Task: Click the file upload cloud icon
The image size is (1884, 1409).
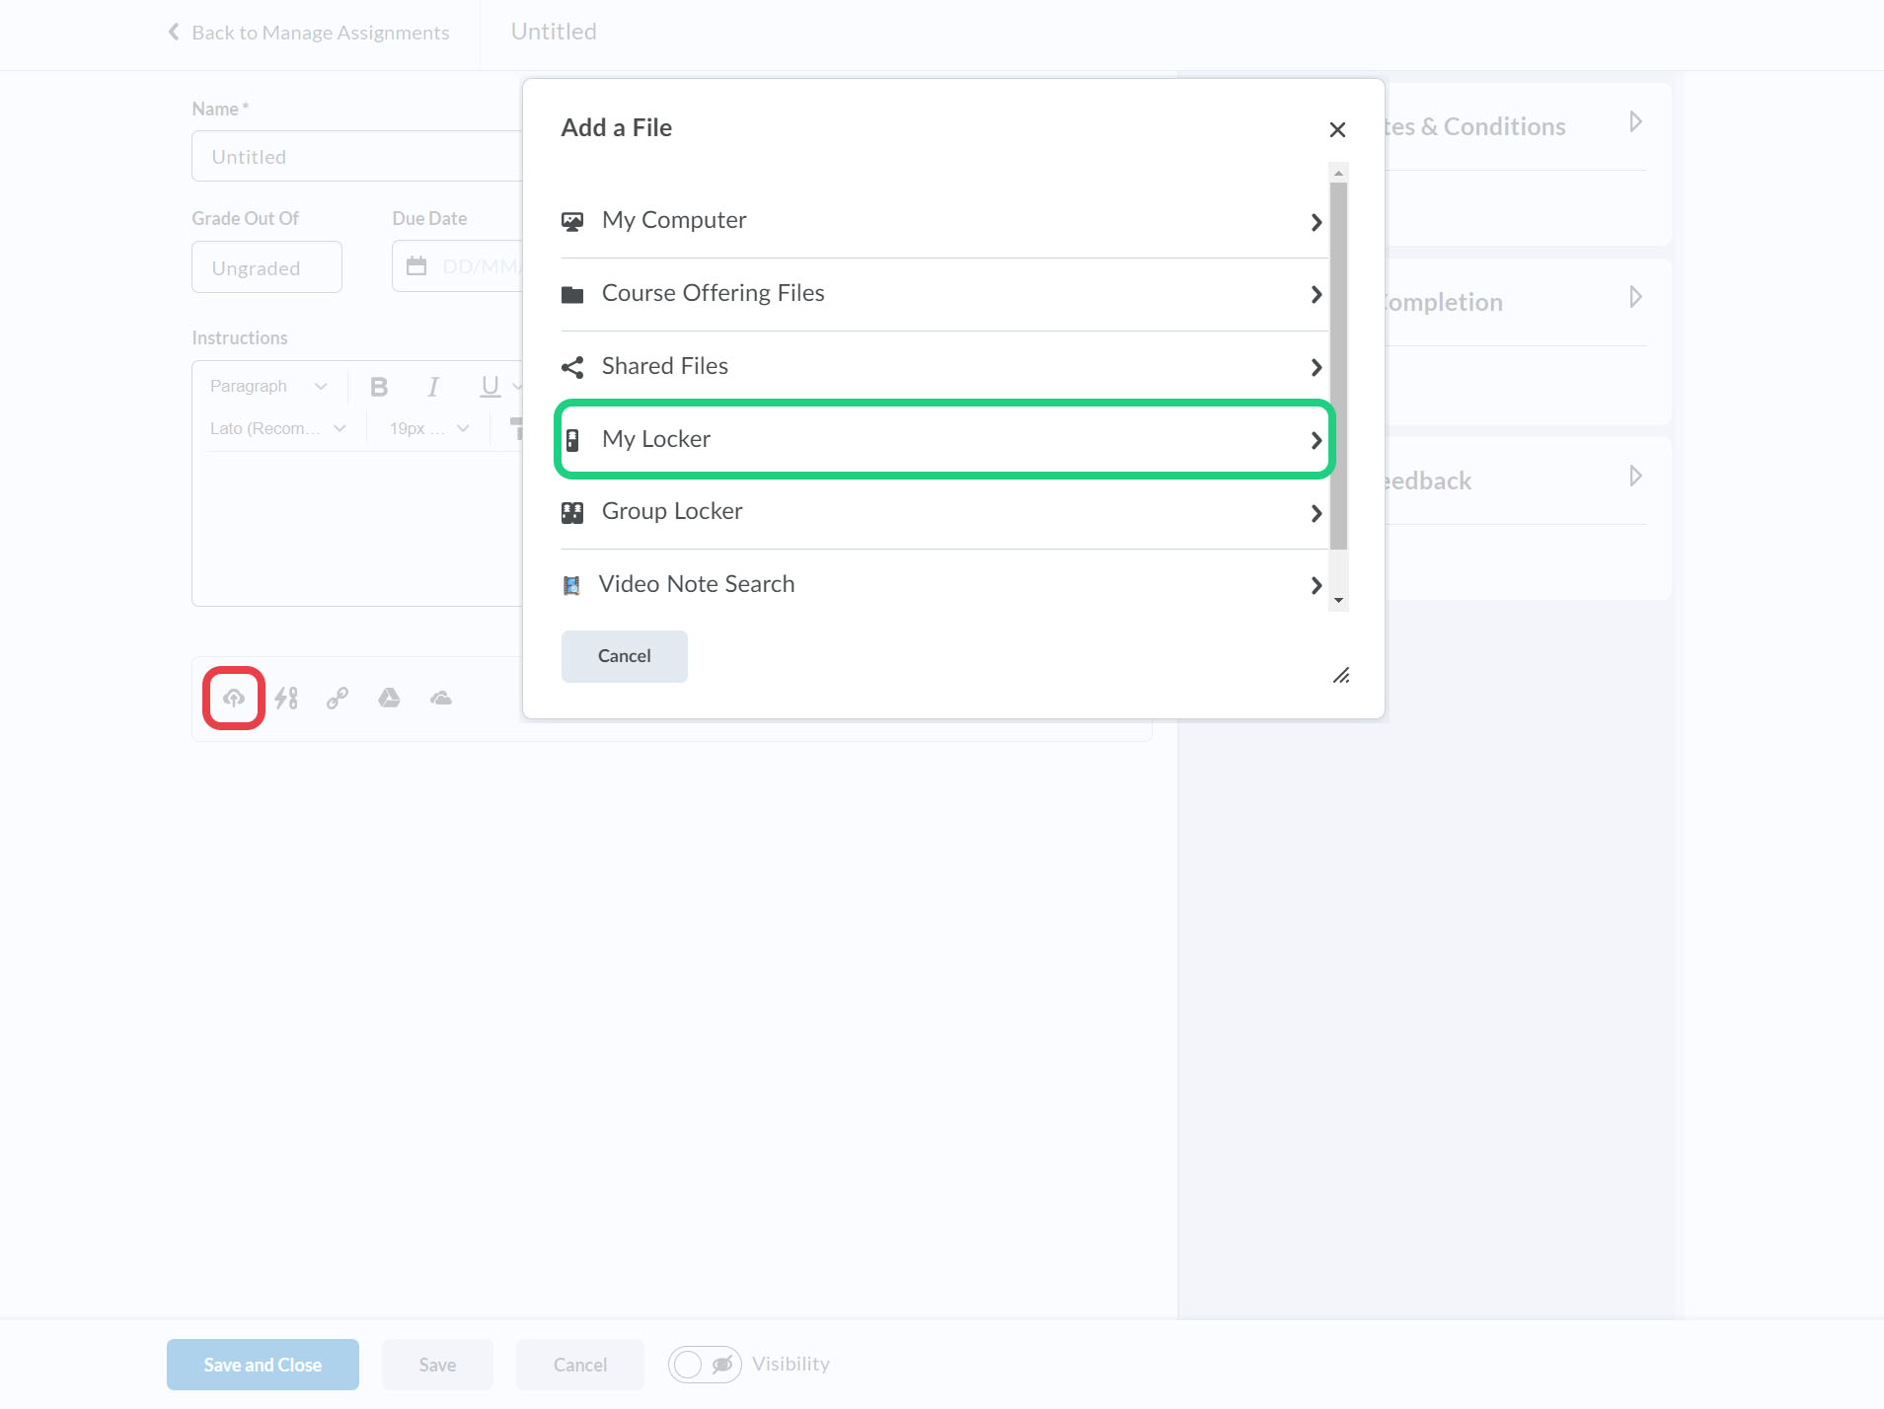Action: (x=234, y=699)
